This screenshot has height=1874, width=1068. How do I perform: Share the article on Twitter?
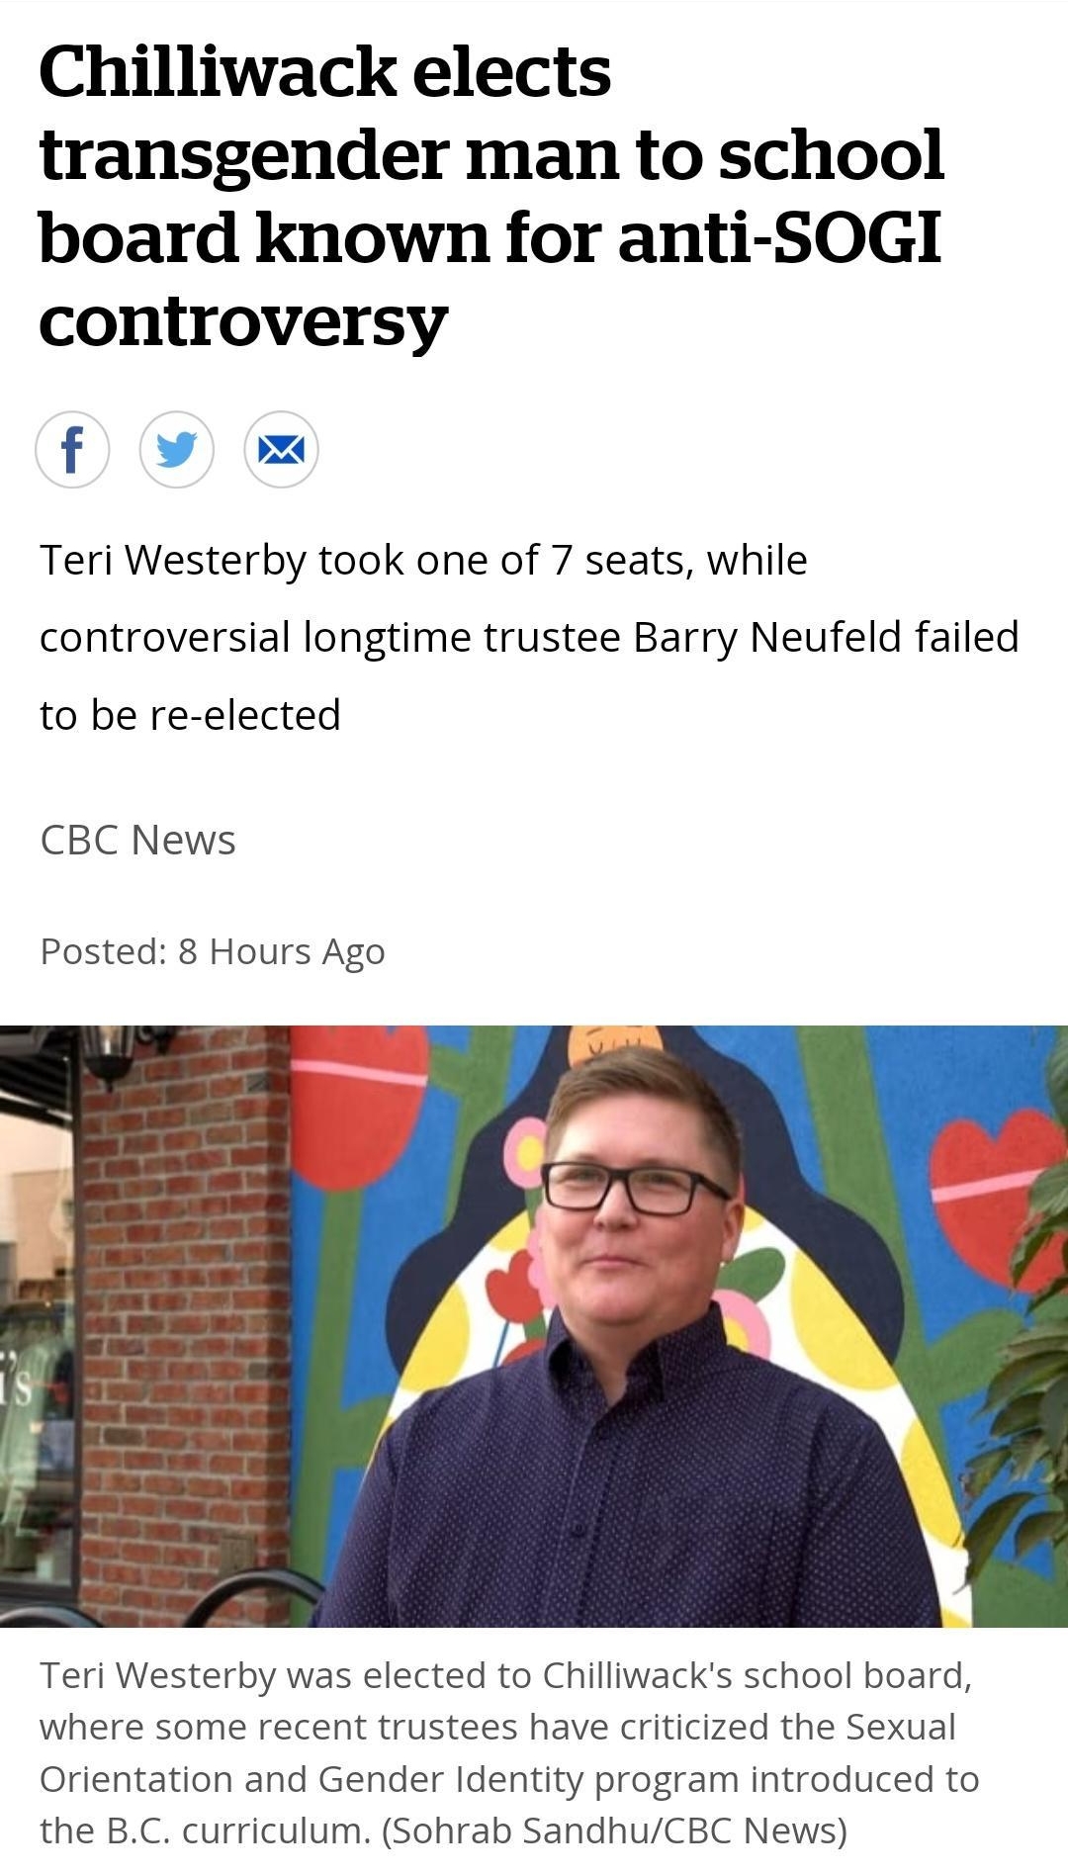pos(177,450)
